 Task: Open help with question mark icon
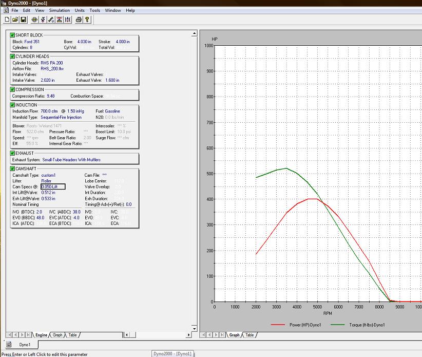click(x=87, y=20)
